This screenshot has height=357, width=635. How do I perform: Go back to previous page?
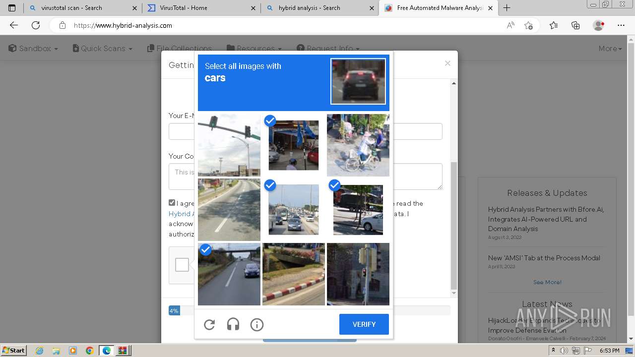point(14,25)
